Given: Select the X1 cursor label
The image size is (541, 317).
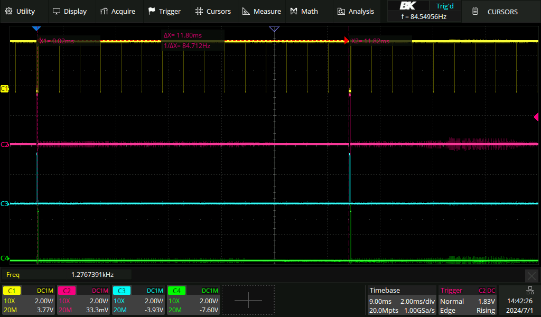Looking at the screenshot, I should 57,41.
